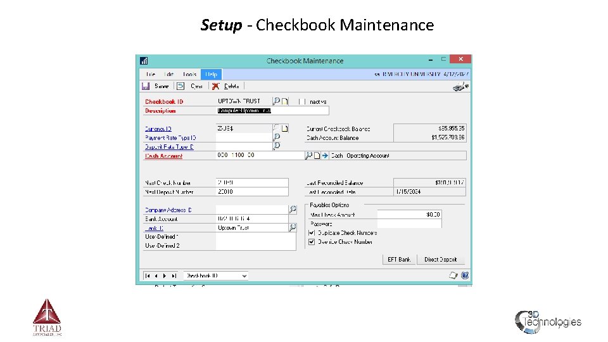This screenshot has height=342, width=608.
Task: Open lookup magnifier beside Bank ID
Action: (293, 227)
